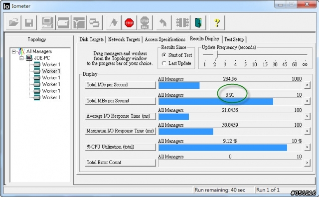Open Maximum I/O Response Time detail arrow
Image resolution: width=319 pixels, height=197 pixels.
(x=307, y=131)
